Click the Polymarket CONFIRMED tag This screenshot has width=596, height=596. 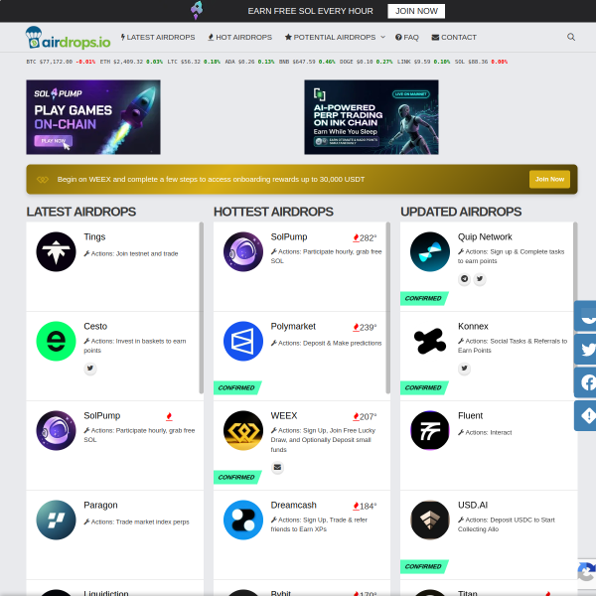coord(236,387)
